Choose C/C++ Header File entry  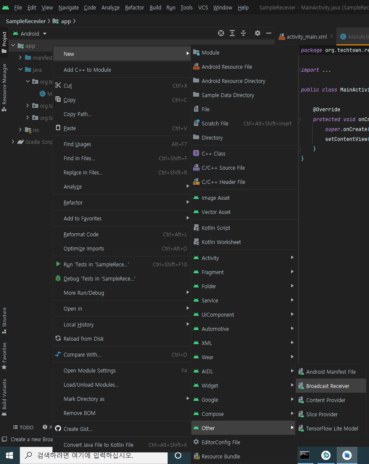(x=243, y=182)
